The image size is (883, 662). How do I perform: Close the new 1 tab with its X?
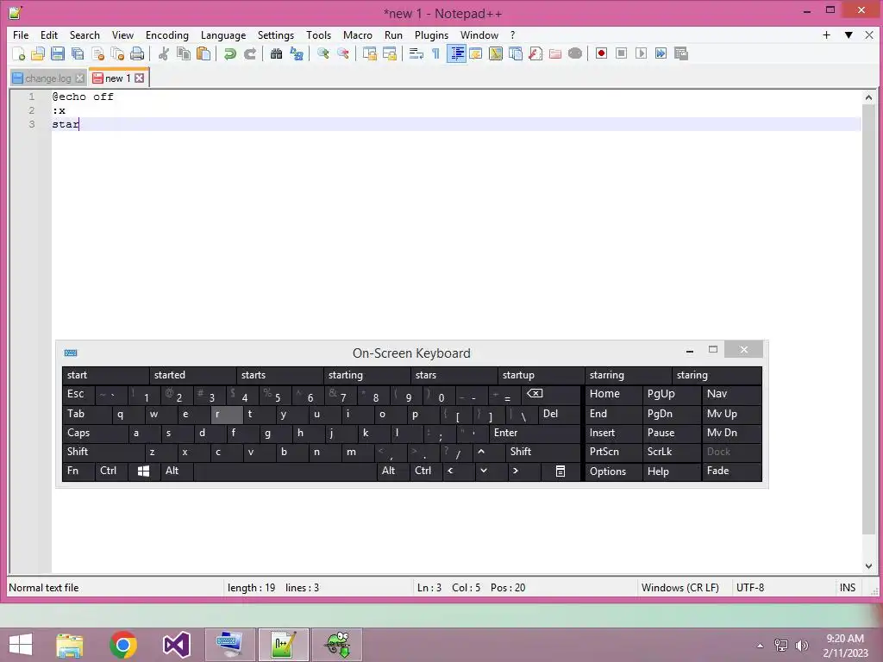pos(139,78)
